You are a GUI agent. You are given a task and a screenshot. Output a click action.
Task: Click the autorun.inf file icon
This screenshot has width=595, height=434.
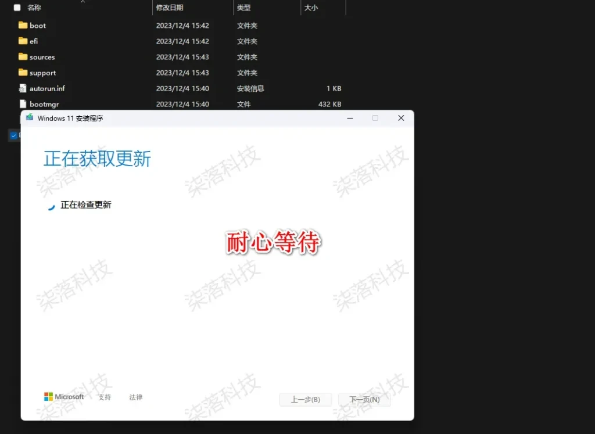23,88
